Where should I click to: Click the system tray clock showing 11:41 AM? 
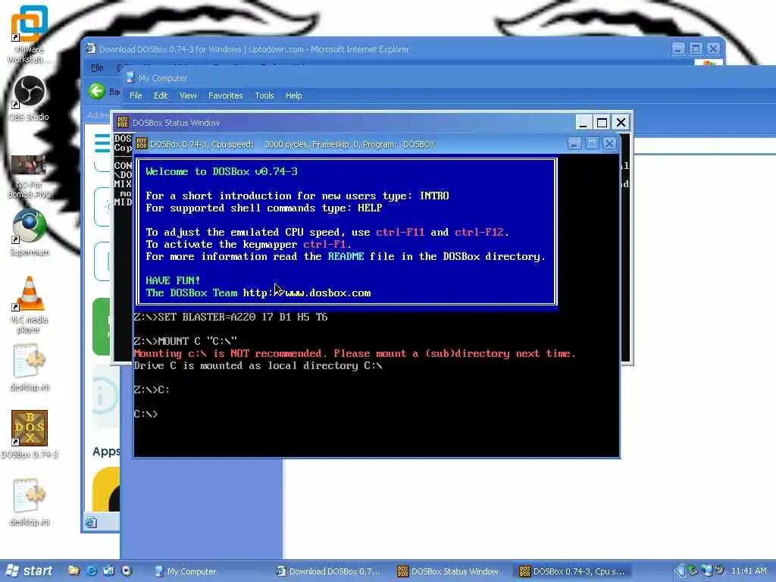pos(749,571)
